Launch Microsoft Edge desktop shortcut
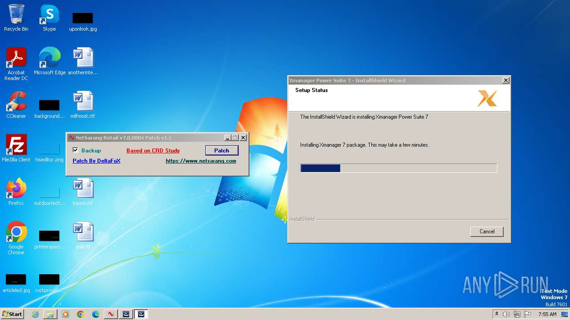Screen dimensions: 570x320 click(49, 61)
